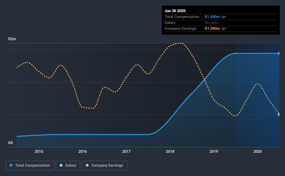Viewport: 285px width, 176px height.
Task: Toggle the Company Earnings legend series
Action: click(x=104, y=166)
